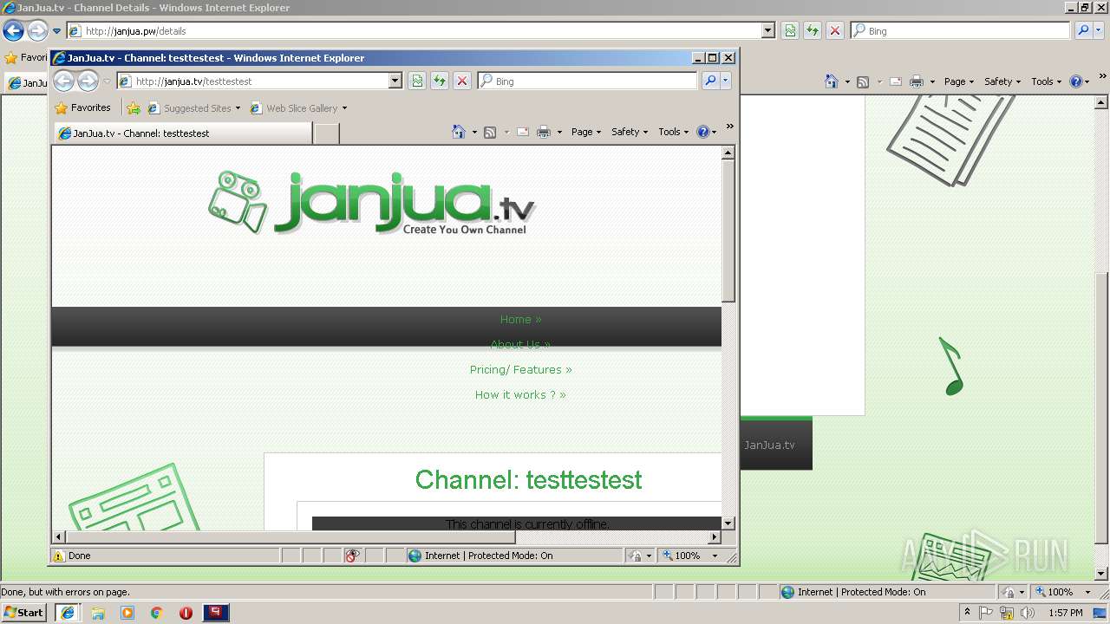Open zoom level dropdown in background window
Viewport: 1110px width, 624px height.
coord(1087,592)
